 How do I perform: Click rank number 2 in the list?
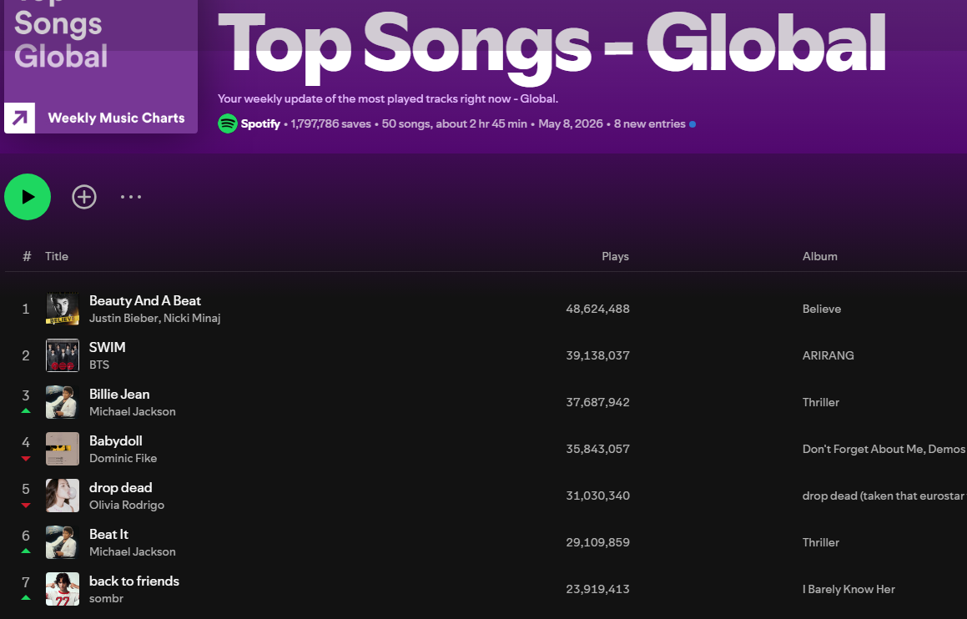pos(26,355)
